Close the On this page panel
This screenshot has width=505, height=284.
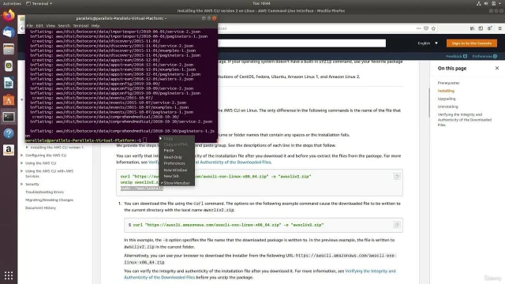click(497, 68)
